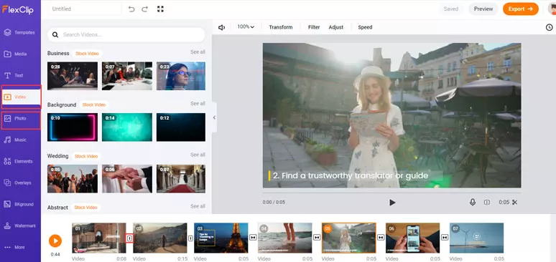Select timeline clip 03 Eiffel Tower
The image size is (556, 262).
tap(221, 238)
